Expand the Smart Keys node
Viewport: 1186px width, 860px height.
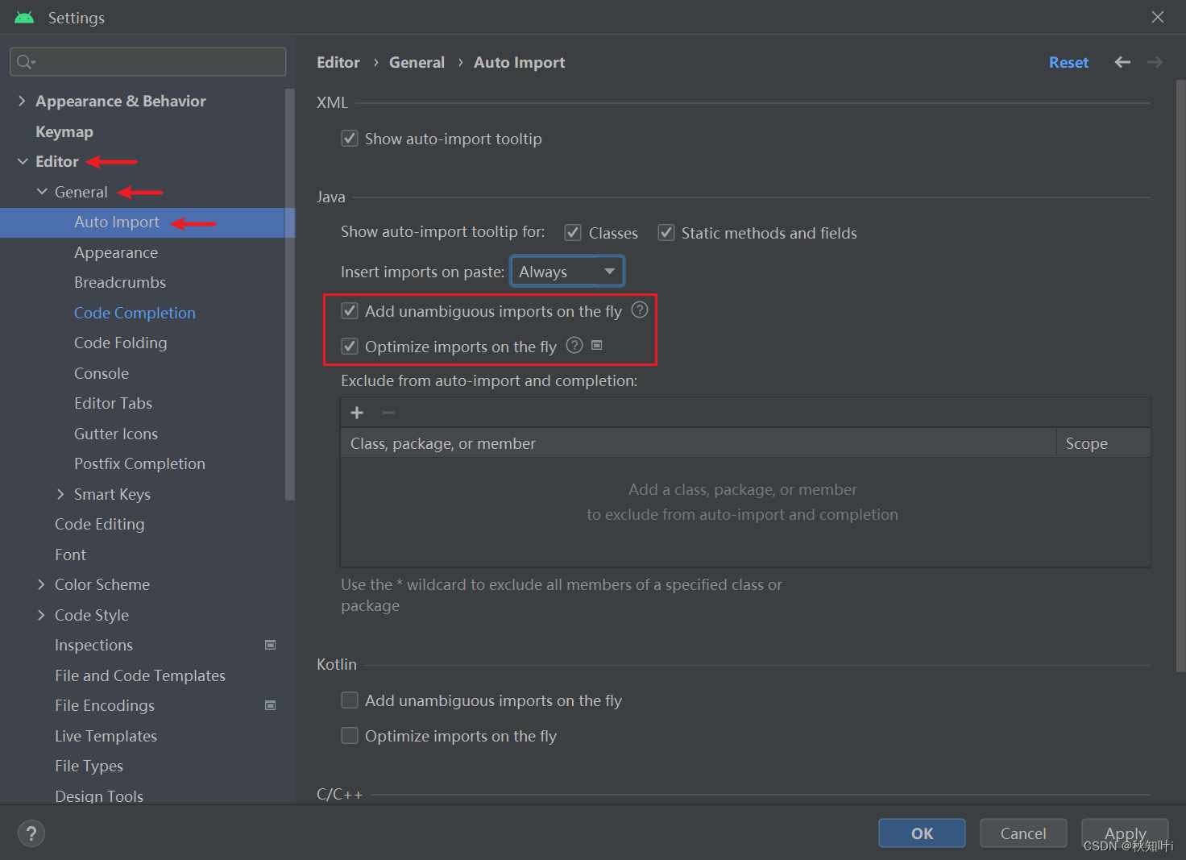(x=60, y=494)
